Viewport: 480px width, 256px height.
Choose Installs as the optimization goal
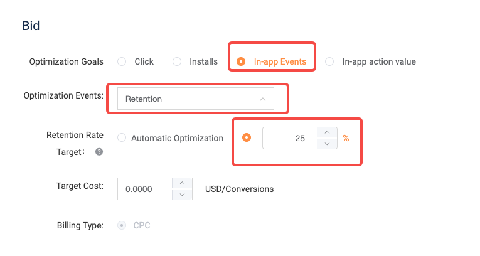[x=177, y=61]
